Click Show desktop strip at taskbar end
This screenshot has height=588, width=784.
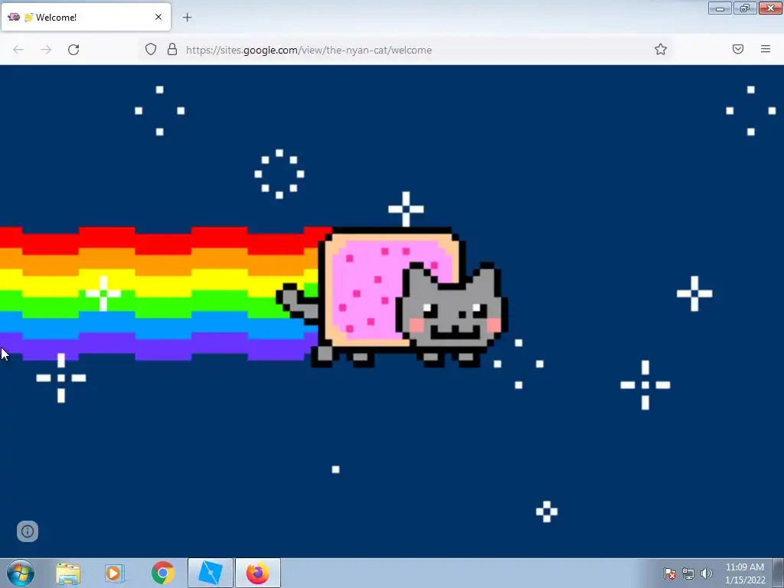coord(779,573)
